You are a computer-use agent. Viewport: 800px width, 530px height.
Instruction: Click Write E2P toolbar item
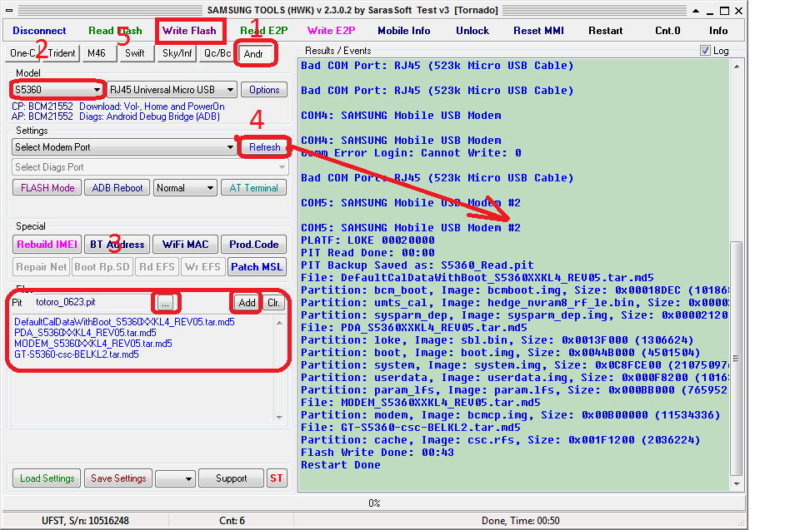[x=331, y=31]
